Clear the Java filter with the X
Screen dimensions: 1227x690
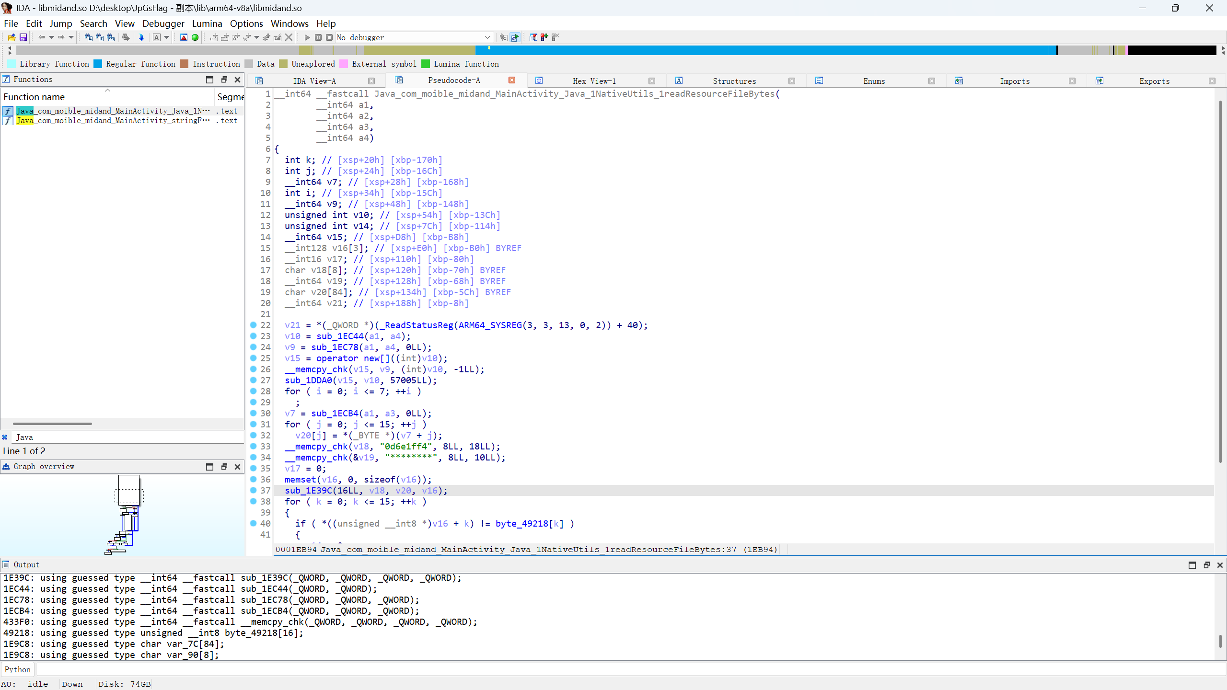pyautogui.click(x=5, y=437)
